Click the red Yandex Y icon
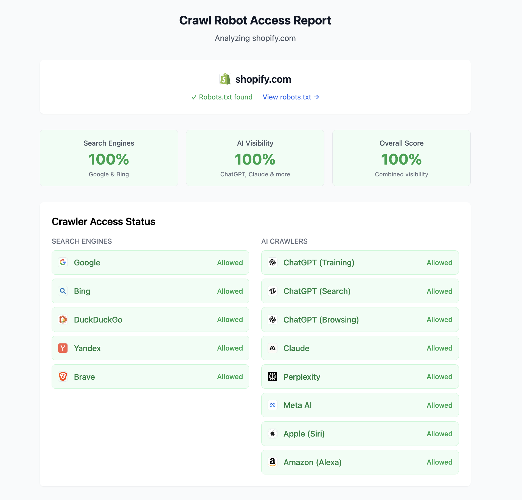The image size is (522, 500). [63, 348]
